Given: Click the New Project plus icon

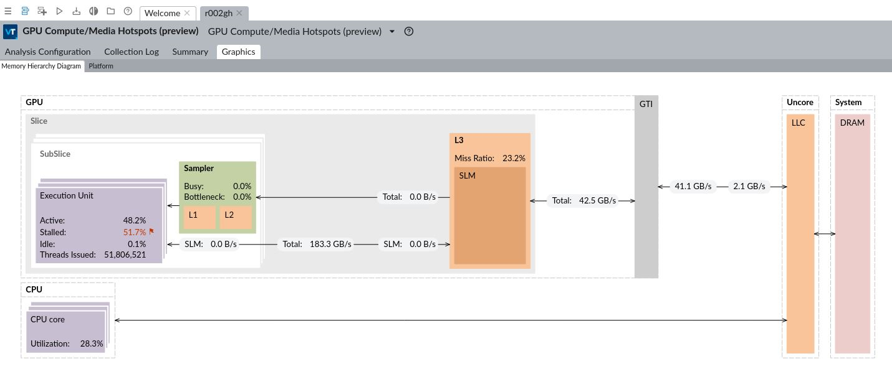Looking at the screenshot, I should (42, 11).
